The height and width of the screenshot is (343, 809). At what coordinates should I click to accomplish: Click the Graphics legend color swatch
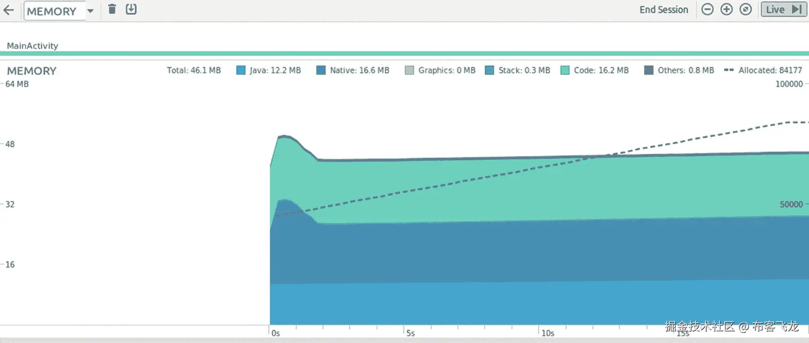pos(409,70)
